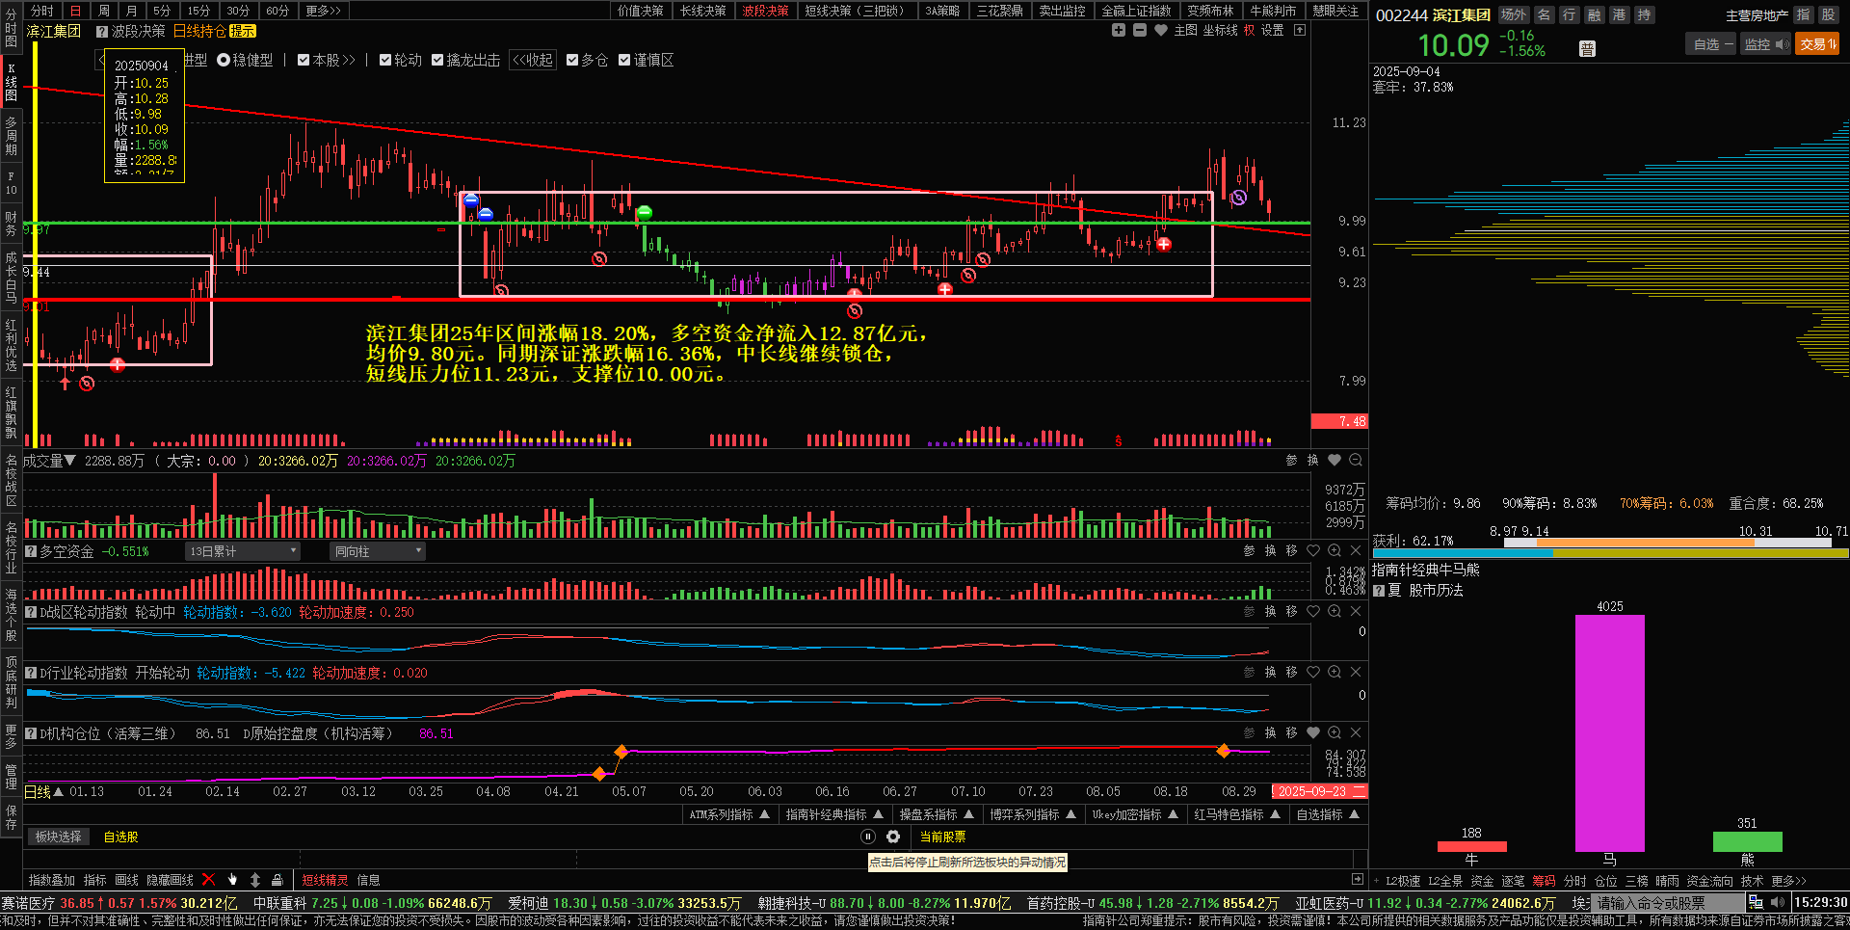Switch to the 周 period tab

point(104,11)
